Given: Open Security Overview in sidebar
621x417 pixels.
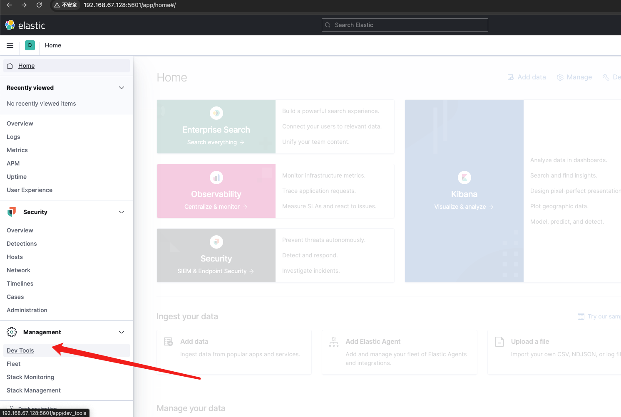Looking at the screenshot, I should point(20,230).
